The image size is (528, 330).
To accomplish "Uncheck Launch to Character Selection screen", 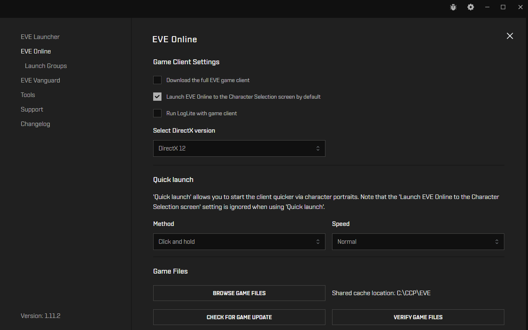I will coord(157,97).
